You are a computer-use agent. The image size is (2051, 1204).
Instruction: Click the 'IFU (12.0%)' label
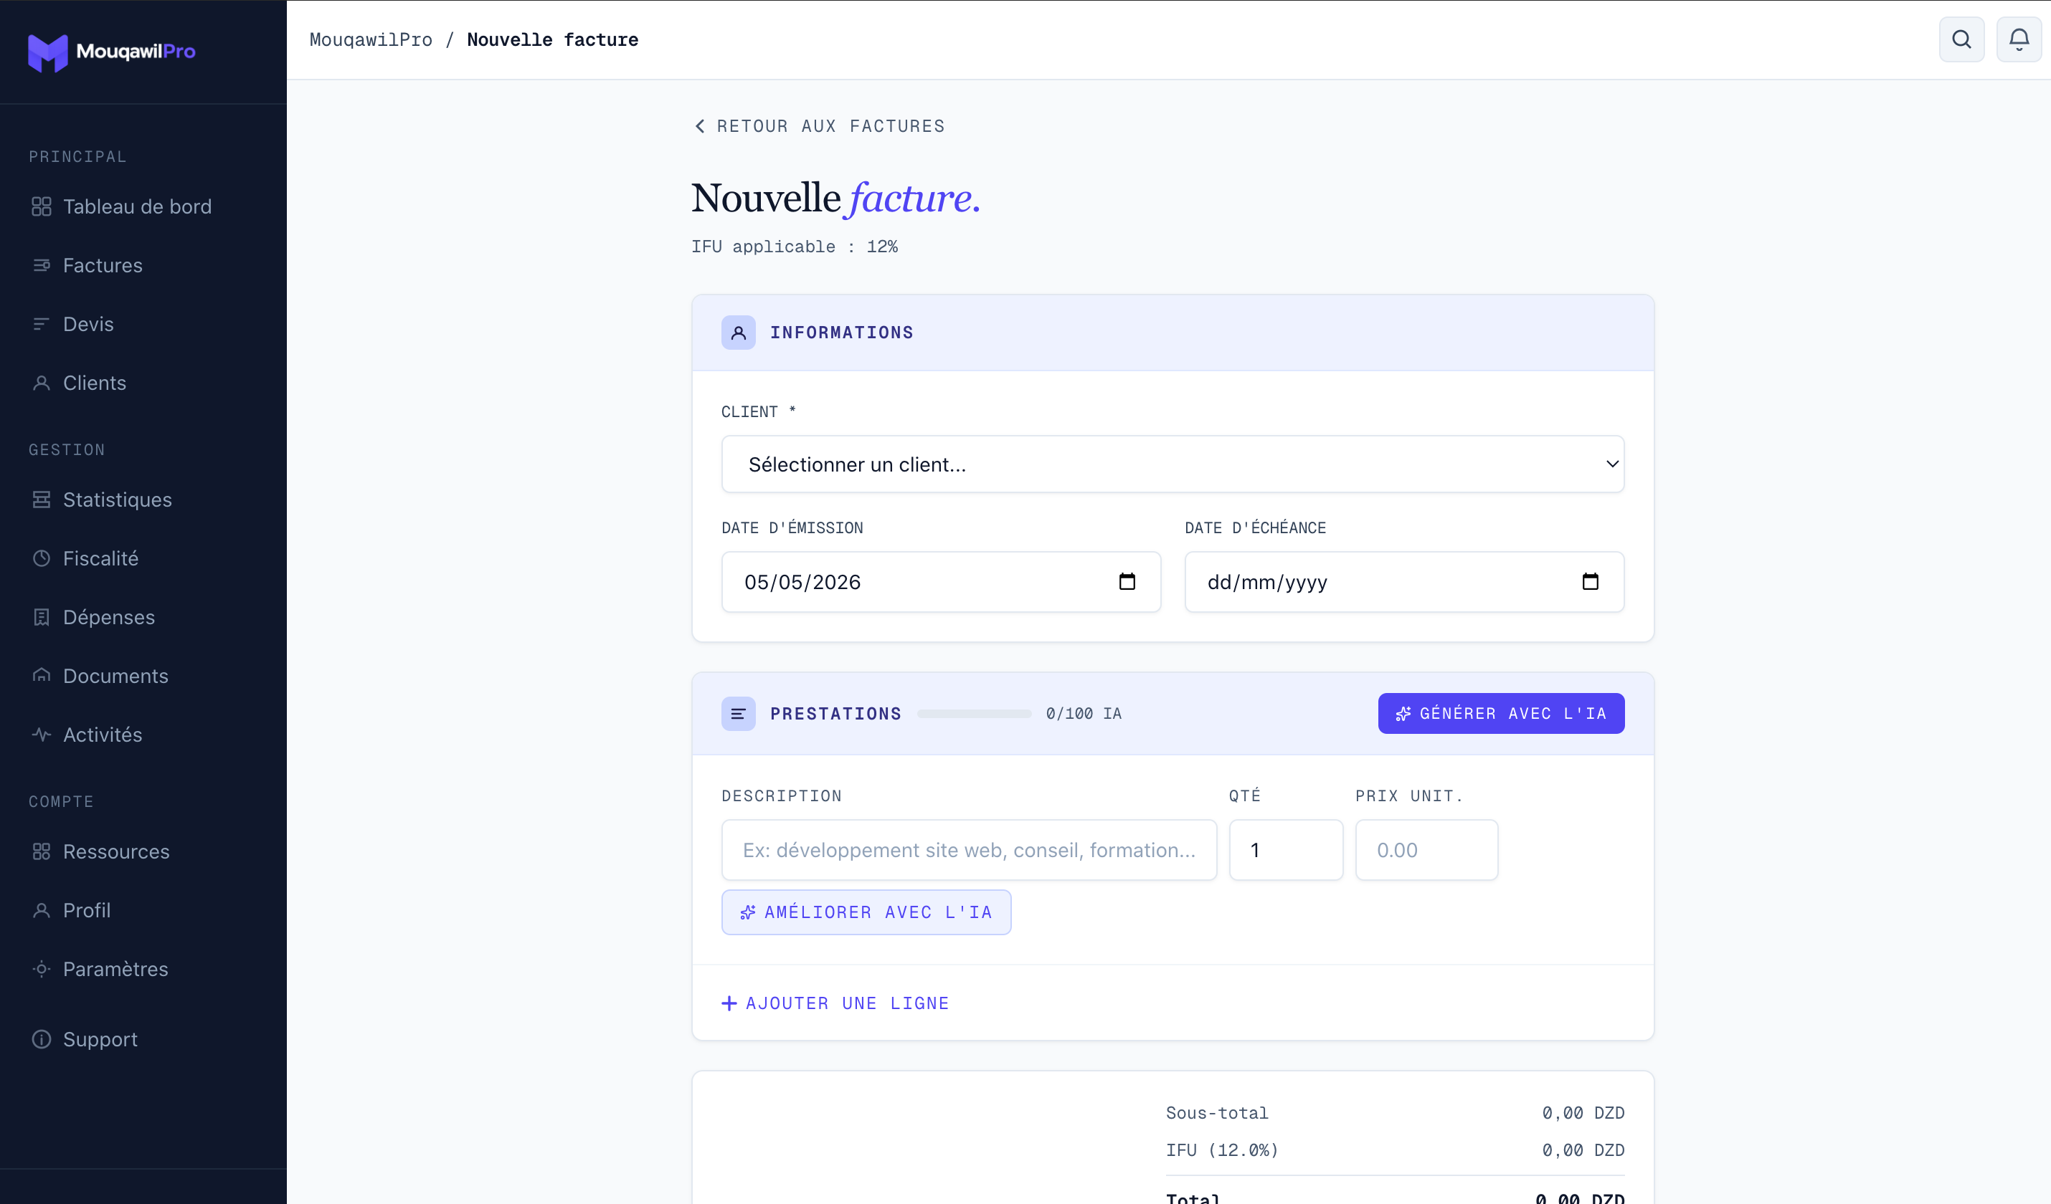[1222, 1150]
